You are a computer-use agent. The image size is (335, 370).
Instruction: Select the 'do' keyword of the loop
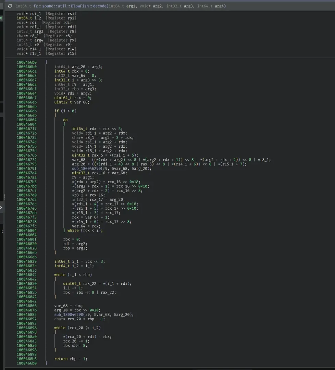65,120
